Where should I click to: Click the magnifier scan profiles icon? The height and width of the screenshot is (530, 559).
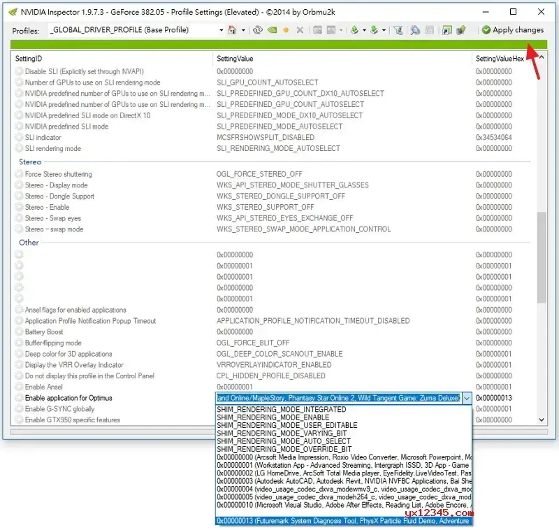coord(415,30)
